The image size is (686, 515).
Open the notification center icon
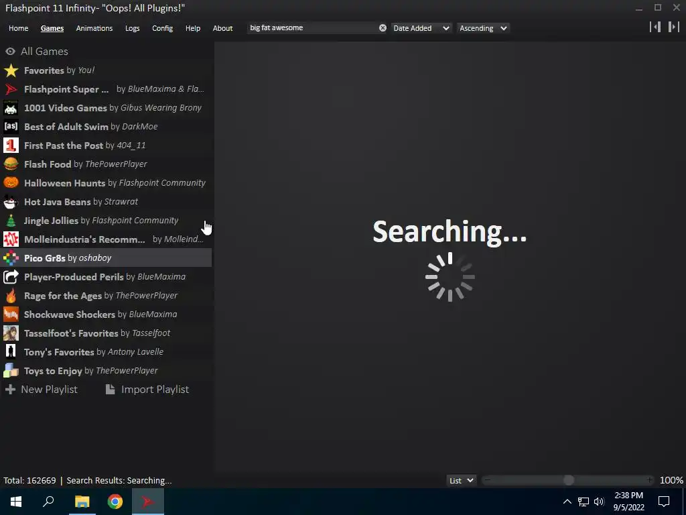click(x=664, y=502)
